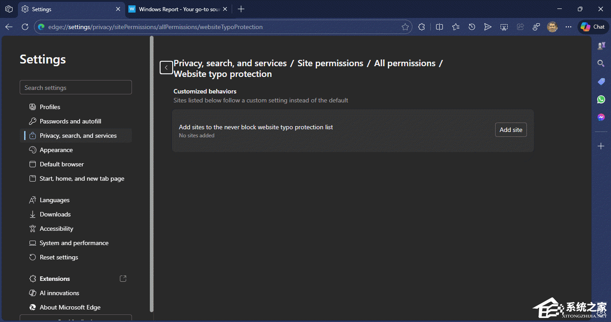This screenshot has width=611, height=322.
Task: Close the Windows Report tab
Action: point(225,9)
